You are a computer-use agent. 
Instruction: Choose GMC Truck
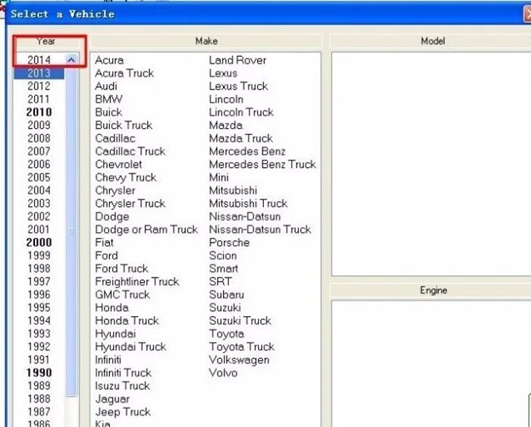point(122,294)
